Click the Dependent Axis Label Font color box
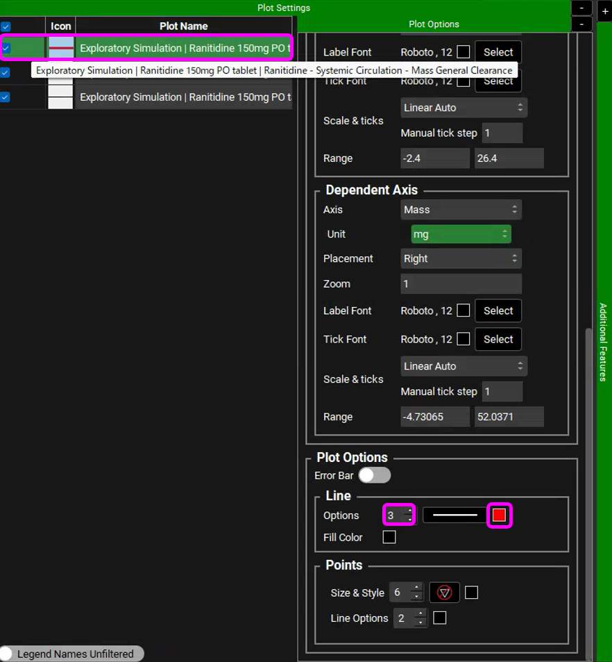 pyautogui.click(x=464, y=311)
